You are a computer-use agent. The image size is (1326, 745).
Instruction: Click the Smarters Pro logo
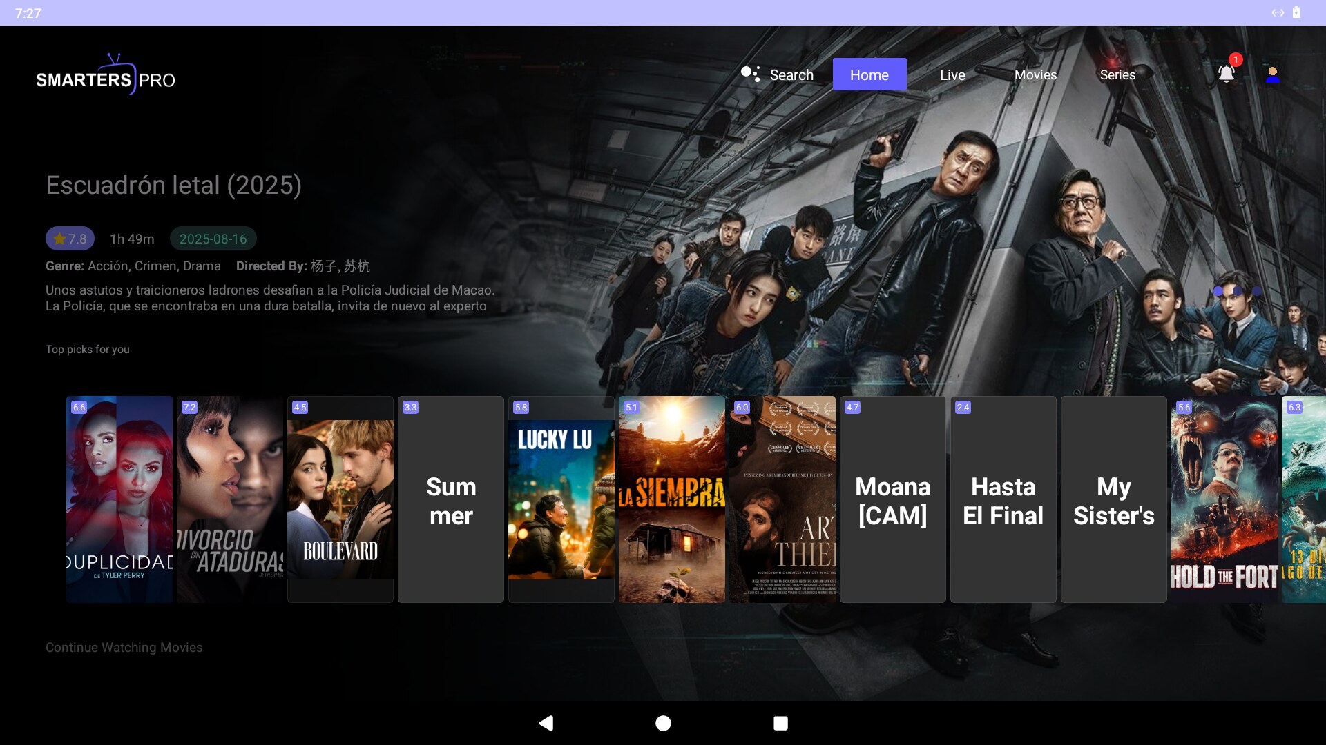click(x=106, y=74)
